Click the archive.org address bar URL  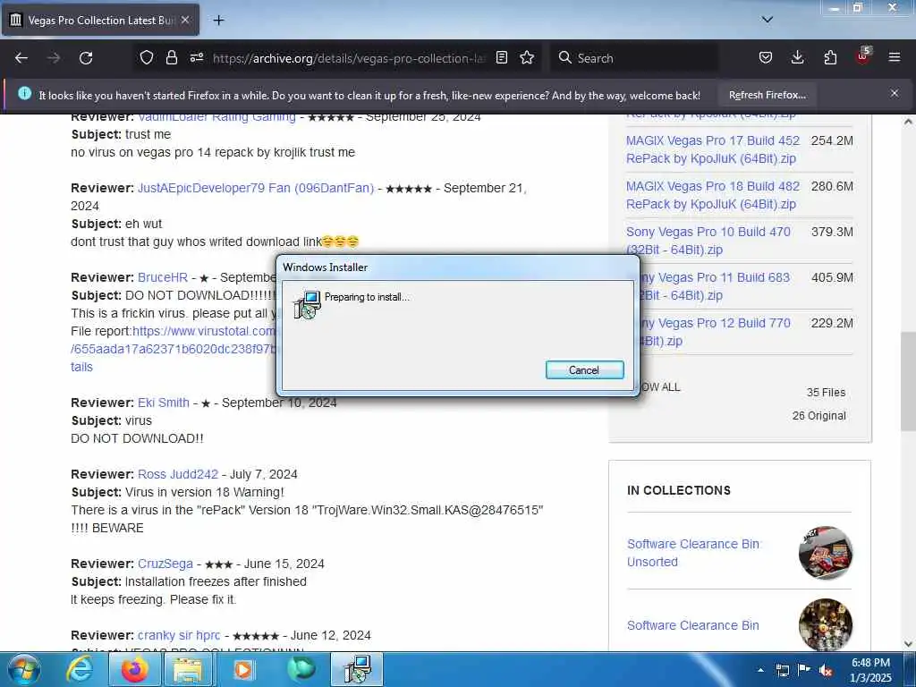(x=349, y=58)
